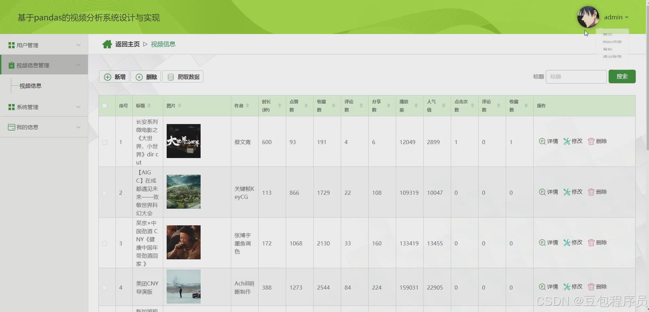Click the title 美团CNY导演版
The height and width of the screenshot is (312, 649).
[147, 288]
